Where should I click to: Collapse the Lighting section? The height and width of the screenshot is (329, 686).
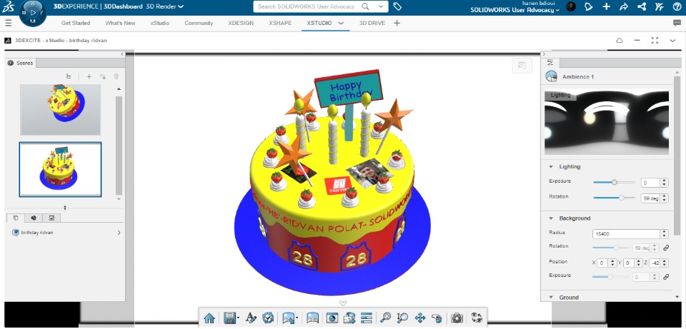coord(551,166)
